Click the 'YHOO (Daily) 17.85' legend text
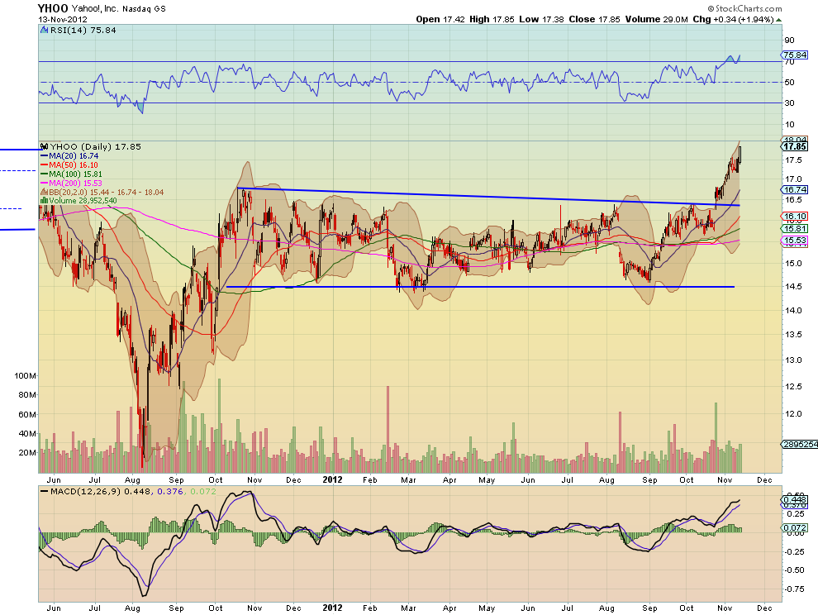 pyautogui.click(x=96, y=146)
